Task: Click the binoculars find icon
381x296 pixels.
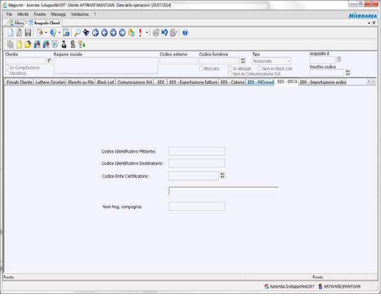Action: (x=86, y=33)
